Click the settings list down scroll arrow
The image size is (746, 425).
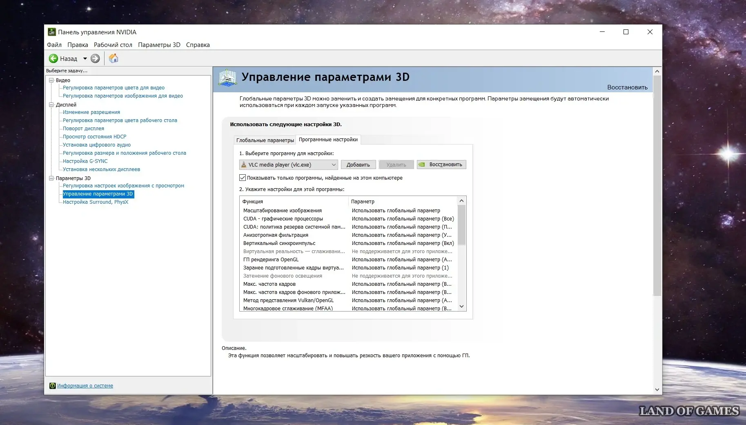click(x=461, y=307)
